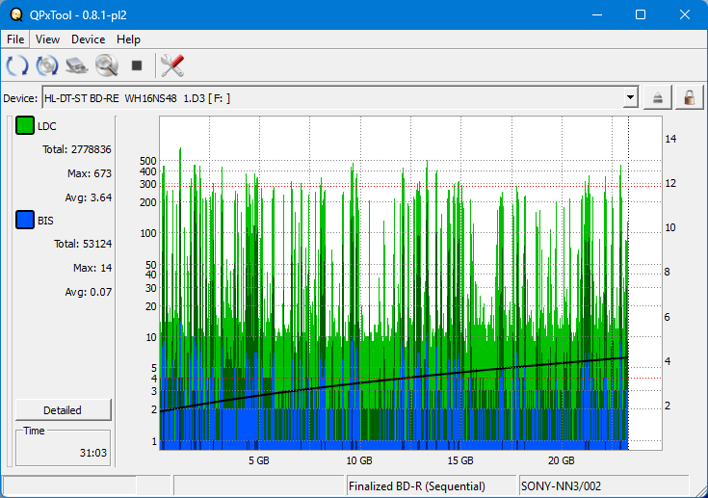The height and width of the screenshot is (498, 708).
Task: Click the LDC Total: 2778836 value
Action: 77,149
